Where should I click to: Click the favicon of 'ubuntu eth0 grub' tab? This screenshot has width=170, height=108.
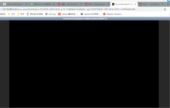(4, 4)
